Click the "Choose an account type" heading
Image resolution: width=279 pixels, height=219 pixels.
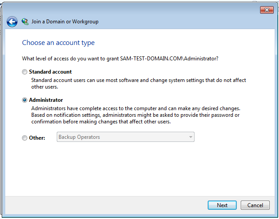click(x=58, y=43)
